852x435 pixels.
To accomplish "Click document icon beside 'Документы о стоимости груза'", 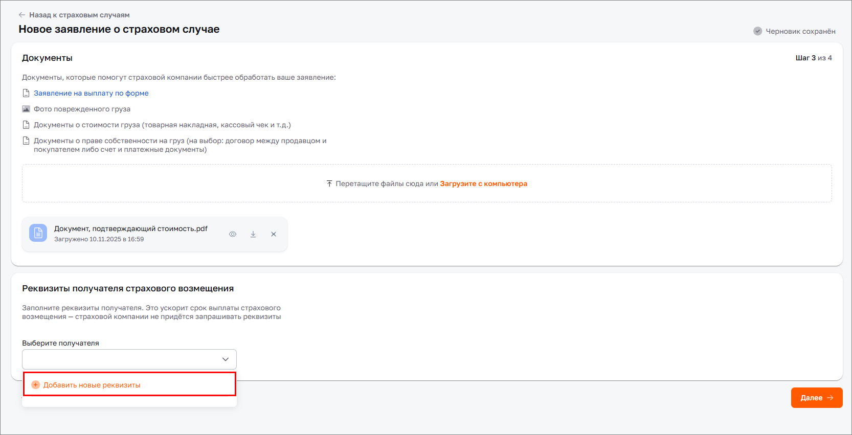I will click(26, 125).
